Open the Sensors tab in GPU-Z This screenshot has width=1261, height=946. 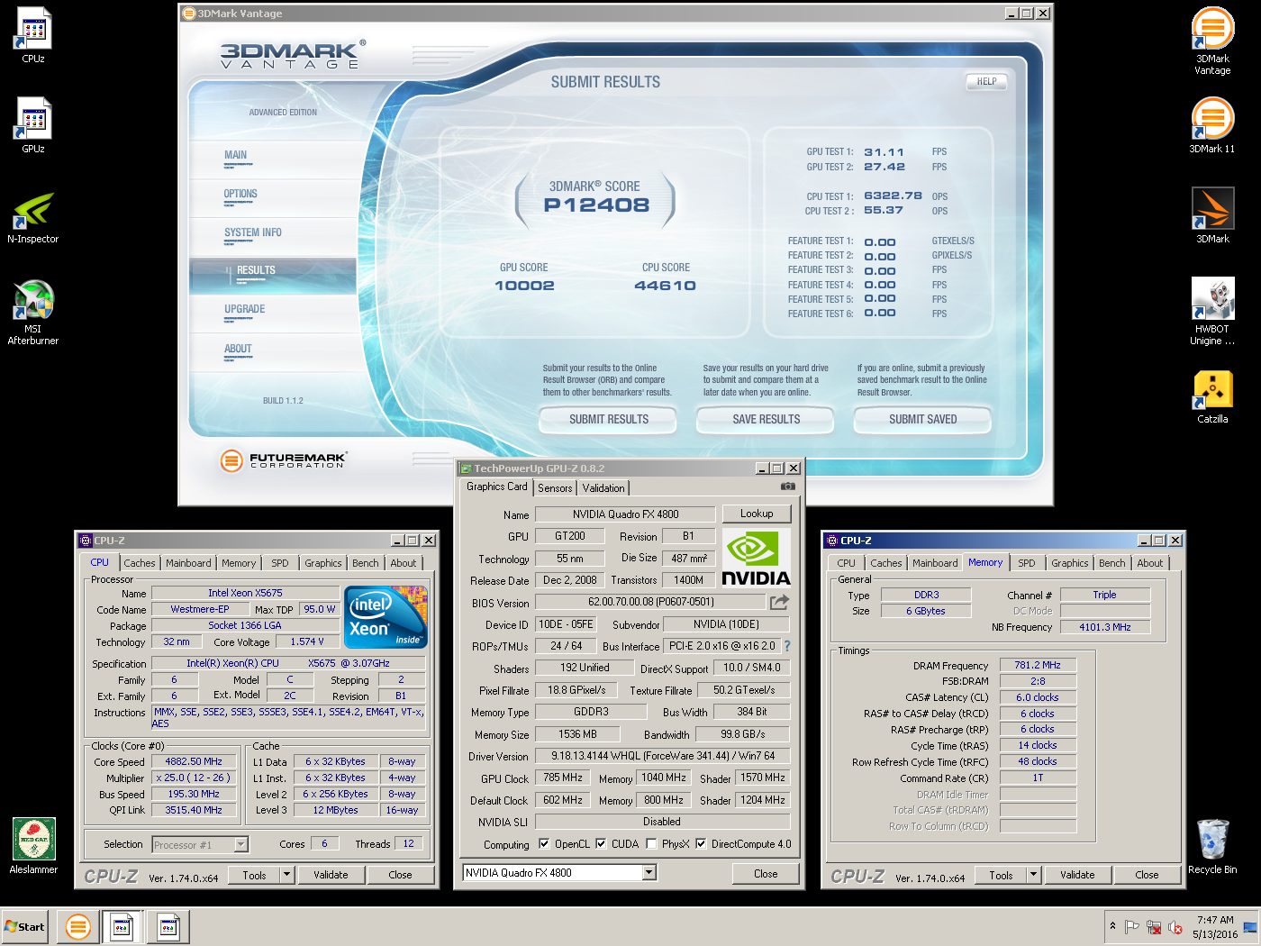(x=555, y=487)
